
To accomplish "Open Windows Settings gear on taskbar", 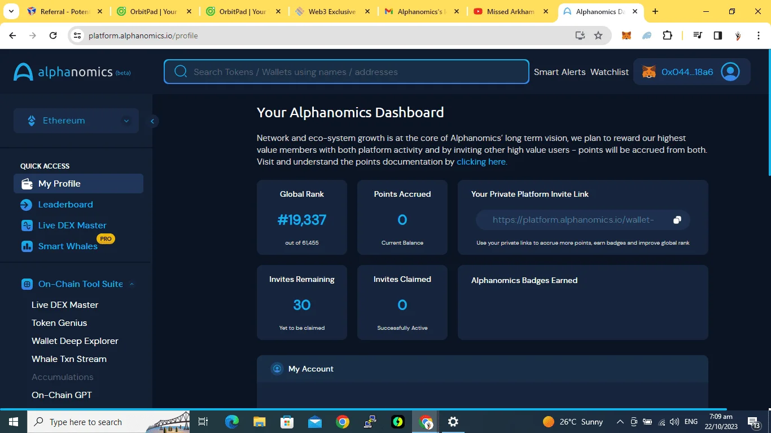I will (453, 422).
